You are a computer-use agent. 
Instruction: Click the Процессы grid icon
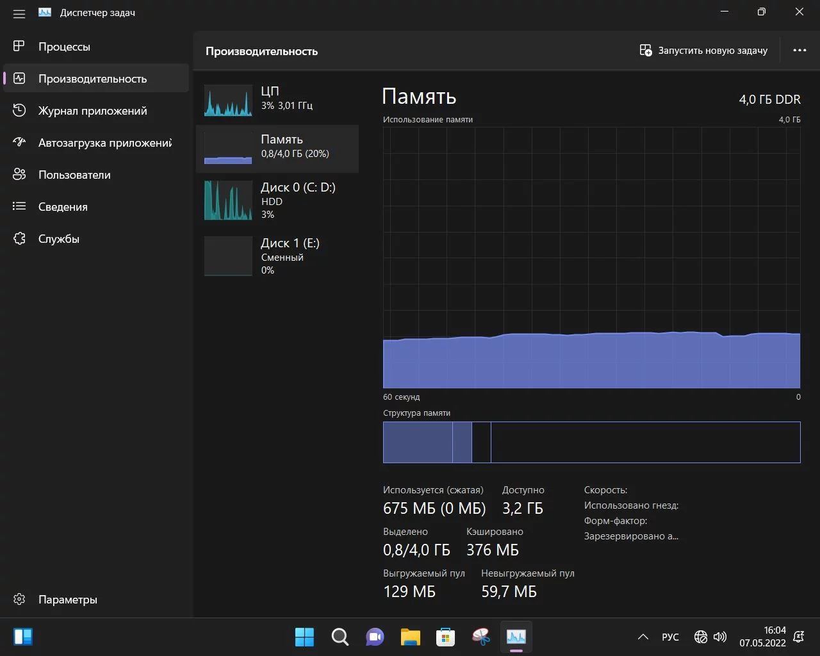(19, 46)
